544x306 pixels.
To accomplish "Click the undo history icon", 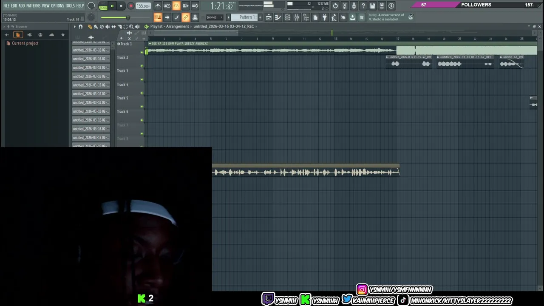I will point(335,6).
